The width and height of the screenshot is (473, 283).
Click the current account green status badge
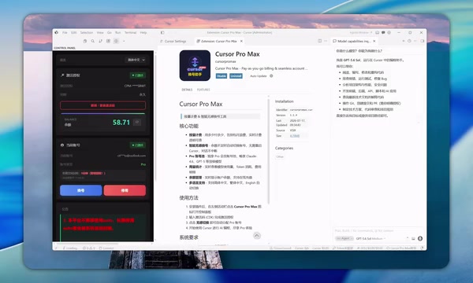[138, 145]
